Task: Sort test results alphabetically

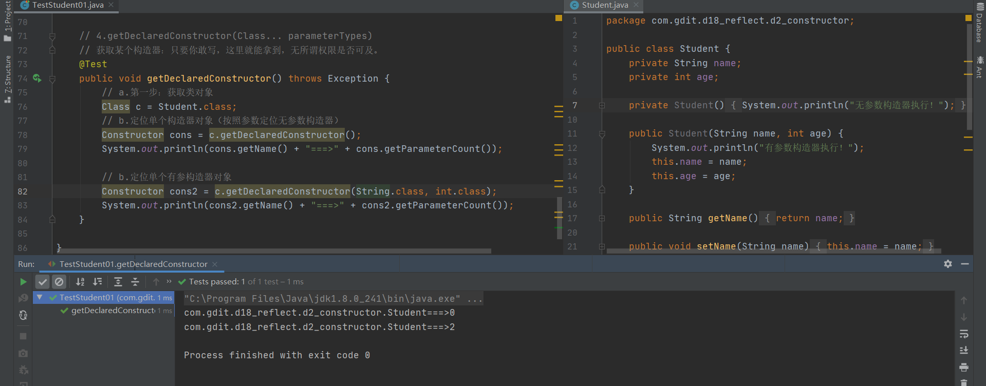Action: pyautogui.click(x=80, y=282)
